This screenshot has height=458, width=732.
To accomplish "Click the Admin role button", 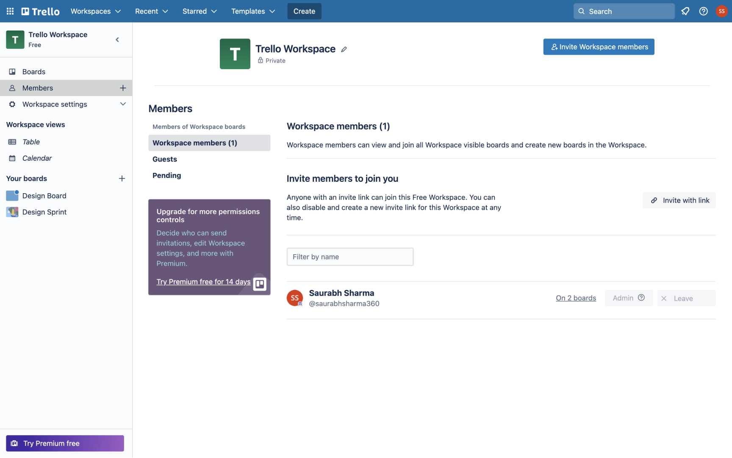I will pyautogui.click(x=629, y=298).
